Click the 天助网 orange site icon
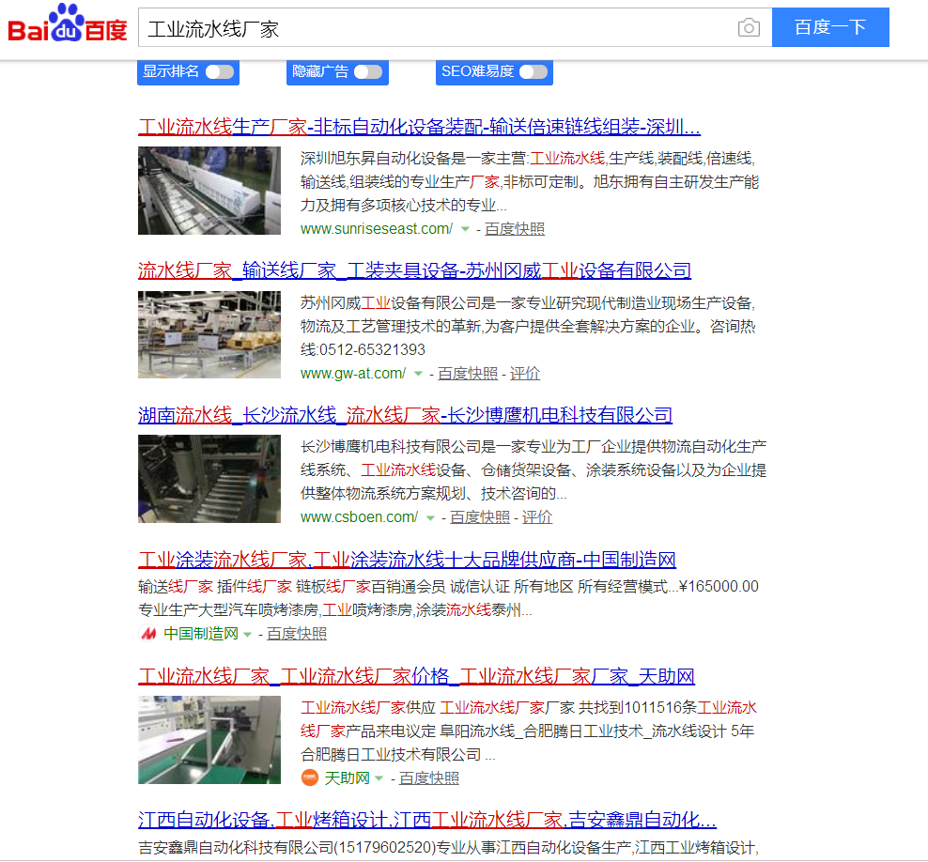This screenshot has height=862, width=928. [310, 777]
